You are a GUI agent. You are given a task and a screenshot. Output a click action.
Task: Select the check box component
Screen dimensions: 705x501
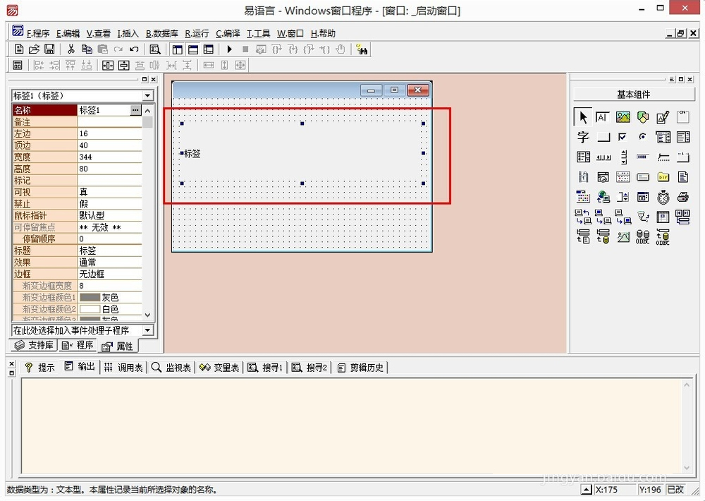click(x=623, y=137)
